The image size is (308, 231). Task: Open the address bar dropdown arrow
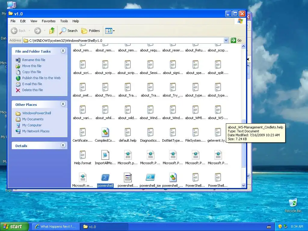(226, 40)
